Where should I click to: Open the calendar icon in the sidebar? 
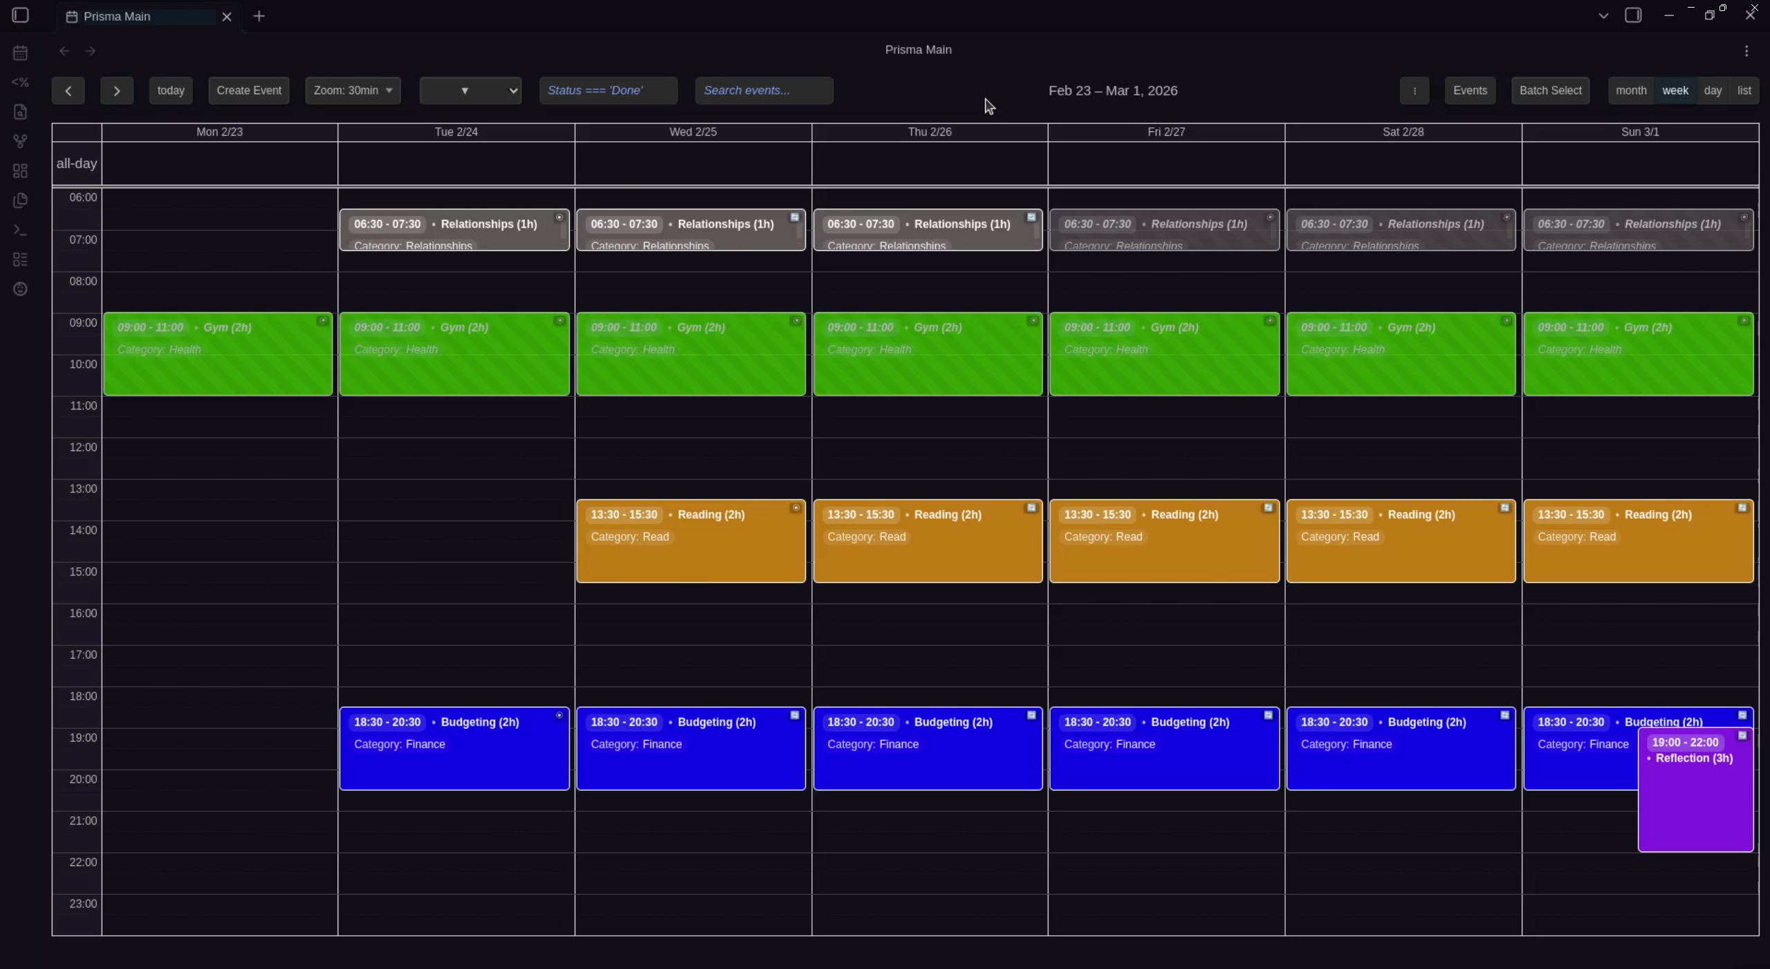pos(20,52)
